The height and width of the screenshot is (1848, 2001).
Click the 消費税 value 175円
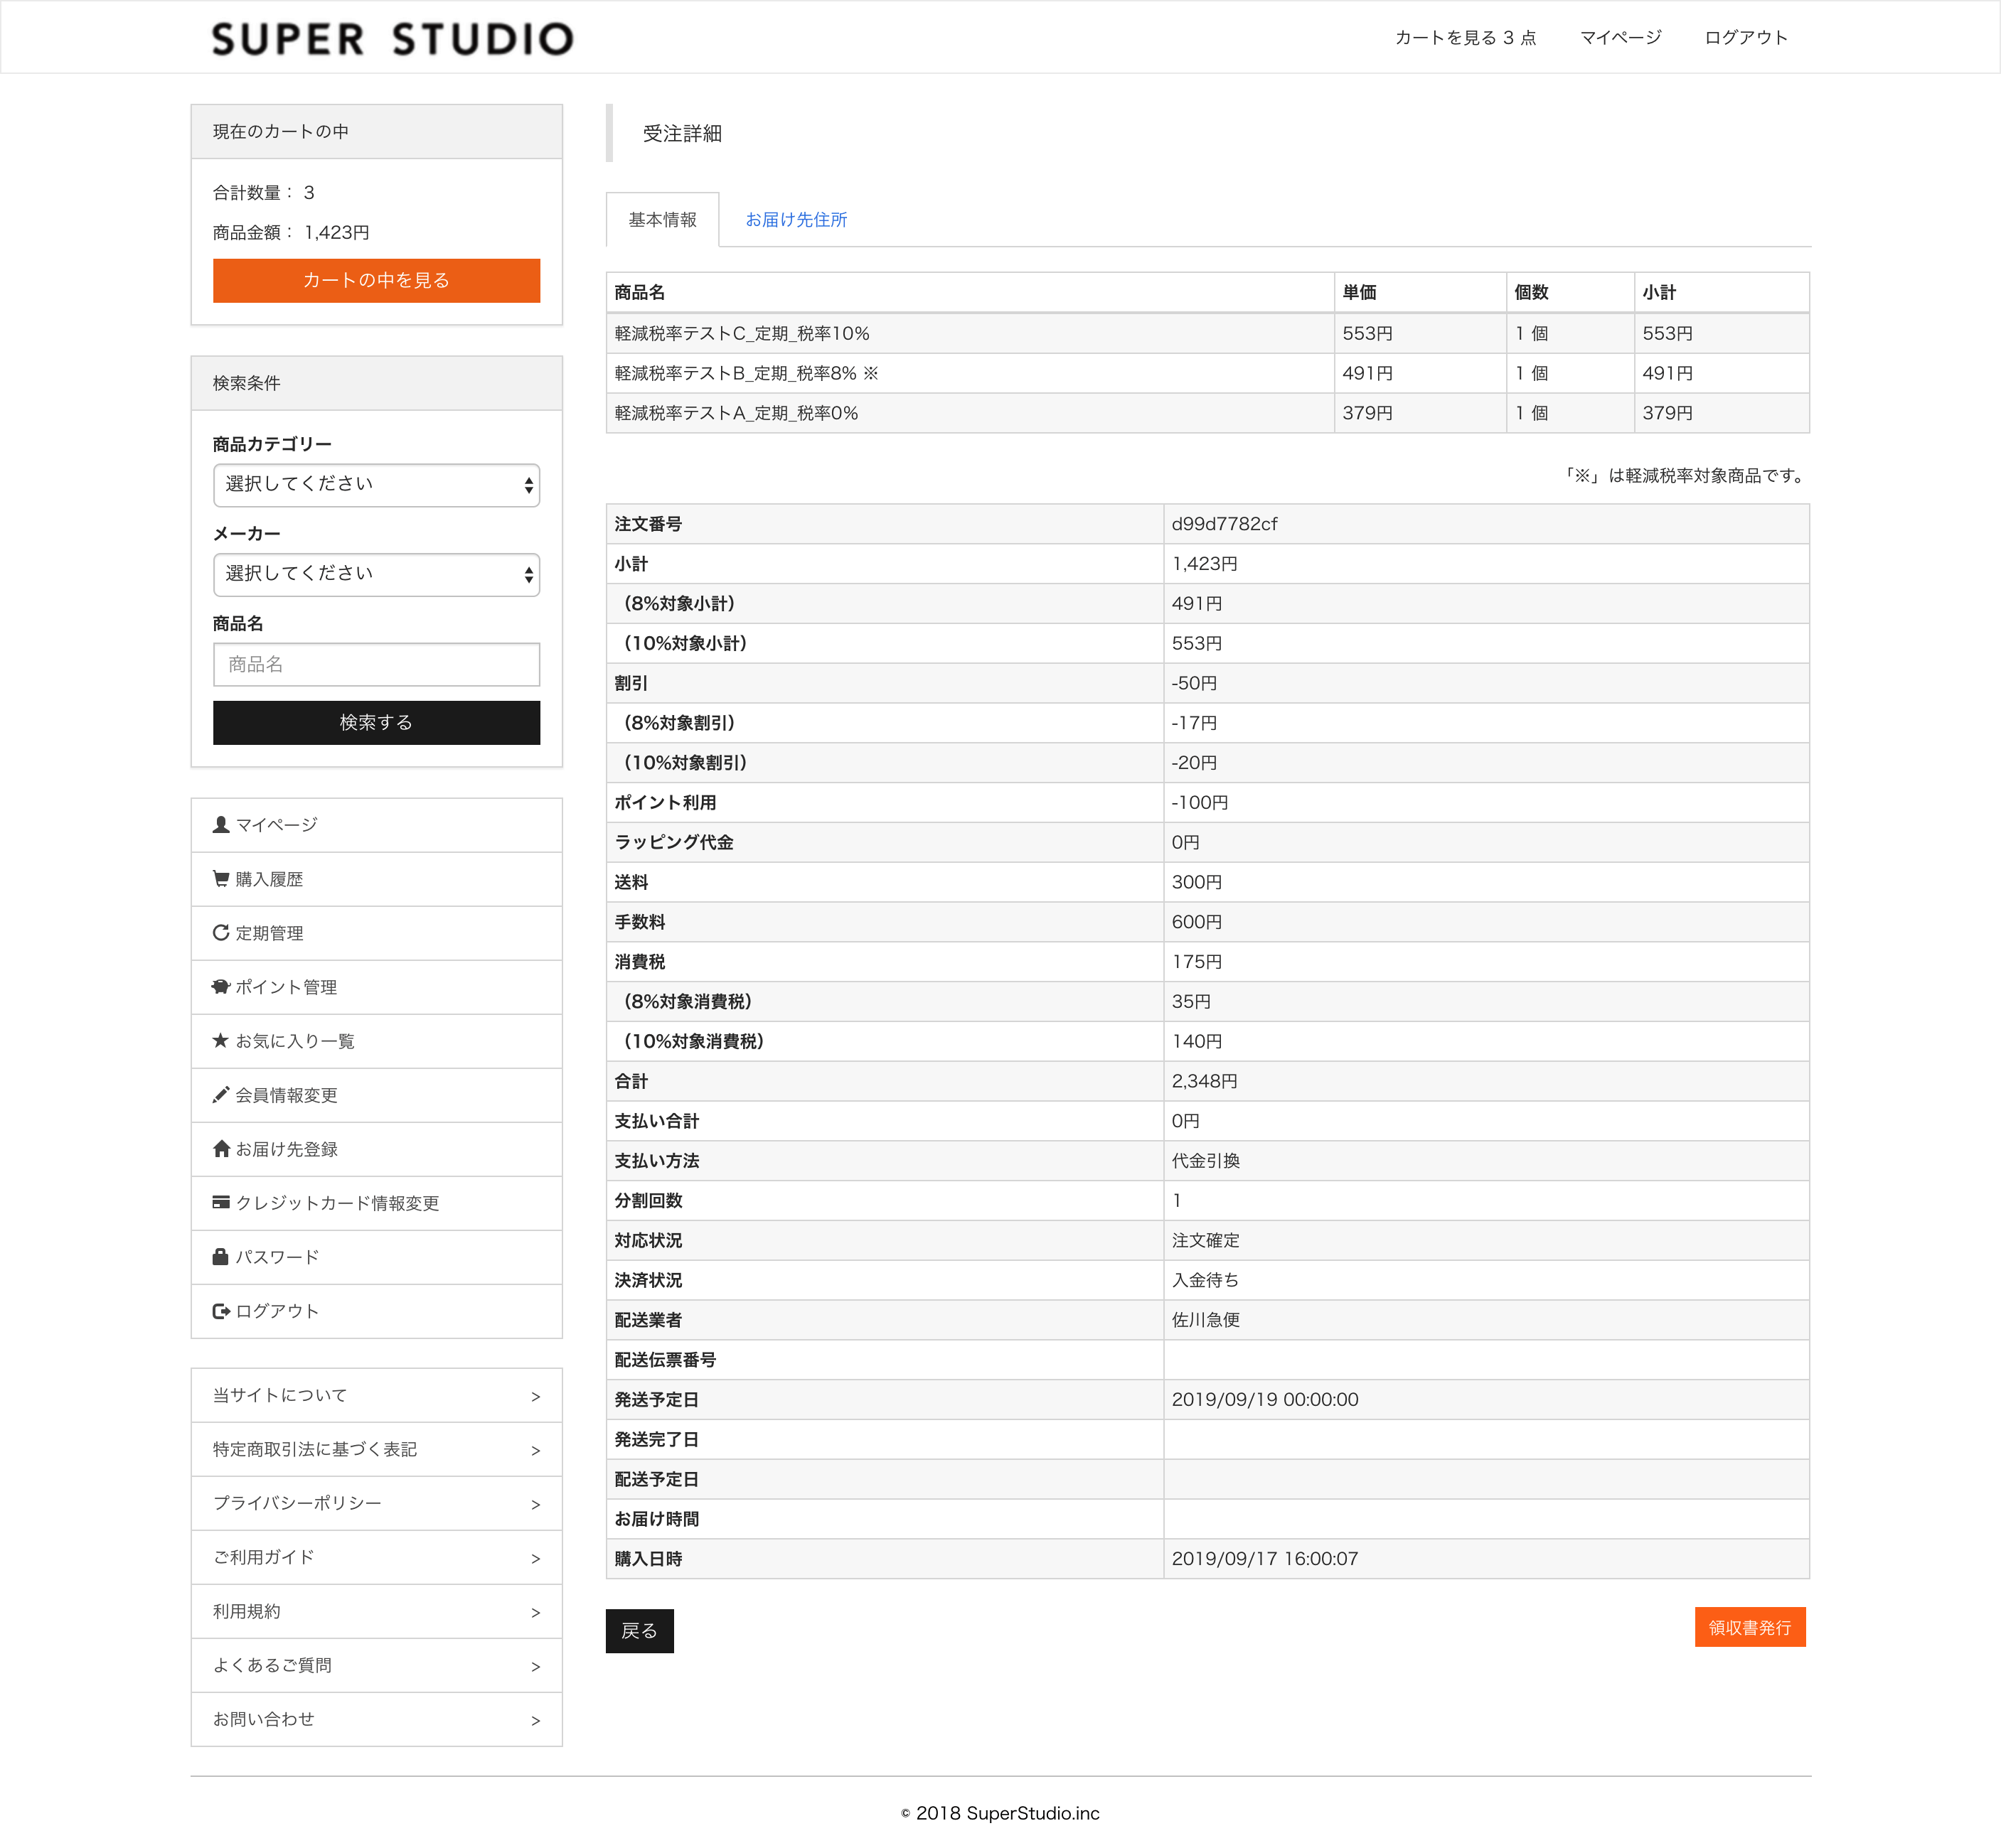click(x=1197, y=962)
